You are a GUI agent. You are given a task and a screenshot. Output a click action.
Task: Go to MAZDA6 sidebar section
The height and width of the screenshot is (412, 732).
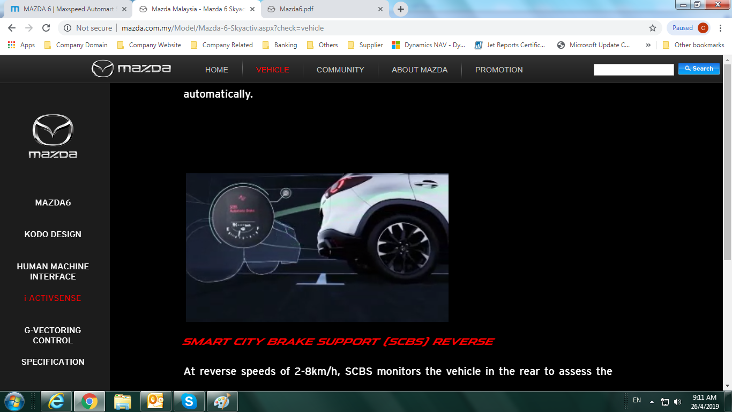pyautogui.click(x=53, y=203)
